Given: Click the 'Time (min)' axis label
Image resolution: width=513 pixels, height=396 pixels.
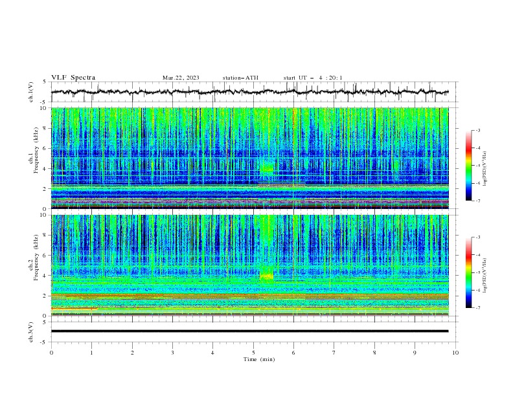Looking at the screenshot, I should point(259,359).
